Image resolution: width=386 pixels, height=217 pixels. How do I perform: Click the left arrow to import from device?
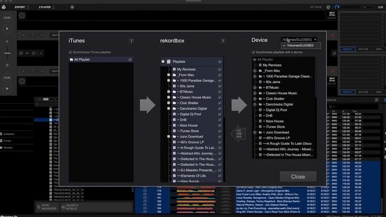(x=238, y=134)
